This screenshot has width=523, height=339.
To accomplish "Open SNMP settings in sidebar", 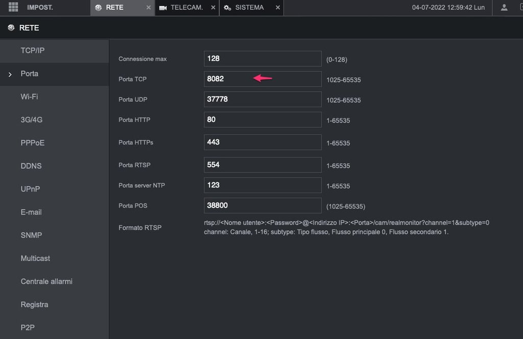I will [x=54, y=235].
